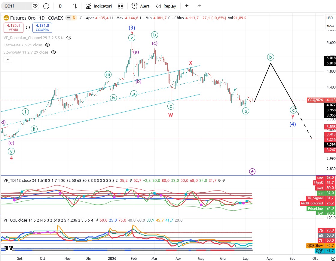The image size is (336, 261).
Task: Select FastKAMA 7 5 21 close legend label
Action: pos(23,45)
